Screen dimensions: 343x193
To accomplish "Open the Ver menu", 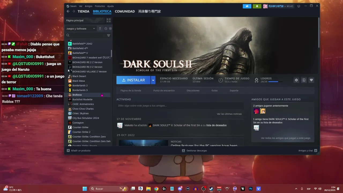I will tap(81, 6).
